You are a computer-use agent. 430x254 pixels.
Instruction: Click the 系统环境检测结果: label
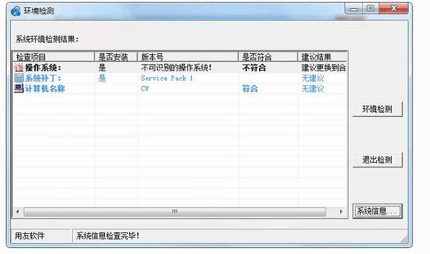point(47,40)
